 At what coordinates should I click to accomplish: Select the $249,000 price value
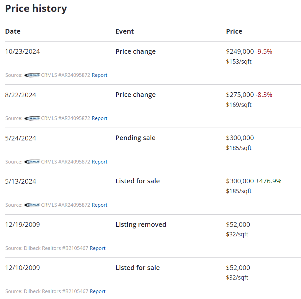(240, 51)
